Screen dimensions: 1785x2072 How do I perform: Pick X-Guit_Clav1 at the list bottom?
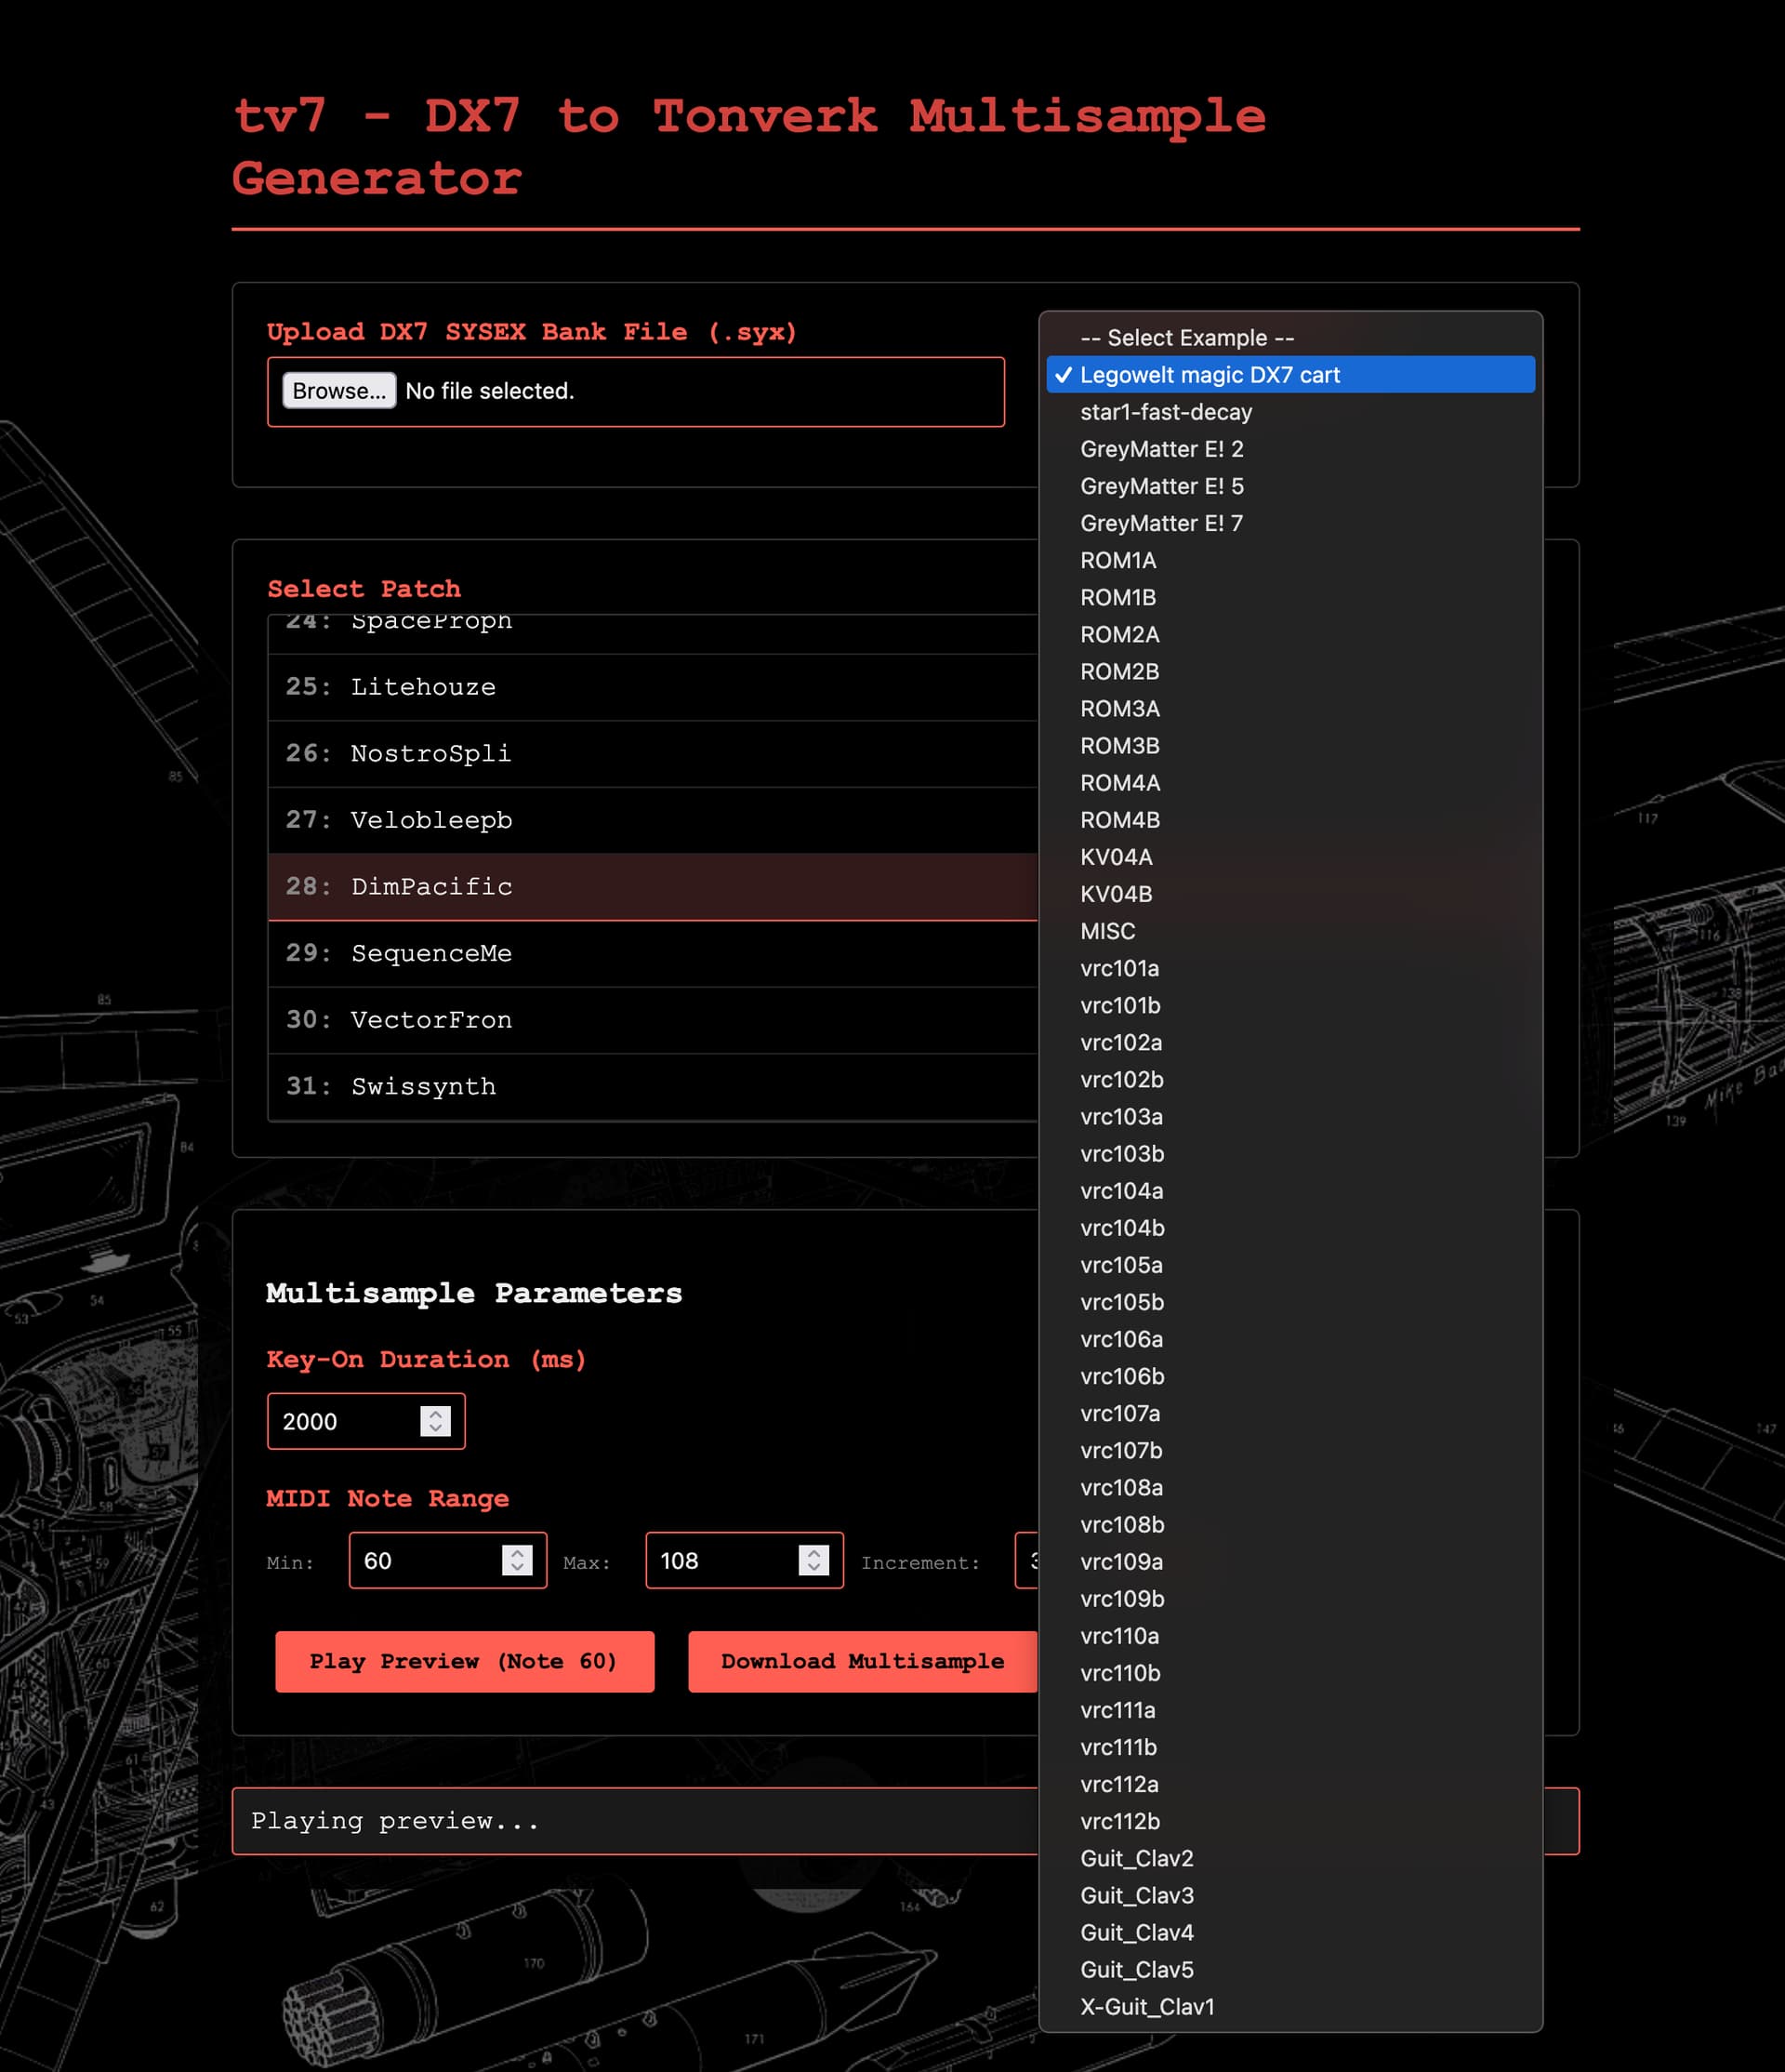click(1146, 2006)
